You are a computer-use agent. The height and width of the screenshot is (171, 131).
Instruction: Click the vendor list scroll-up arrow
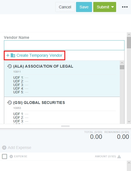tap(122, 63)
